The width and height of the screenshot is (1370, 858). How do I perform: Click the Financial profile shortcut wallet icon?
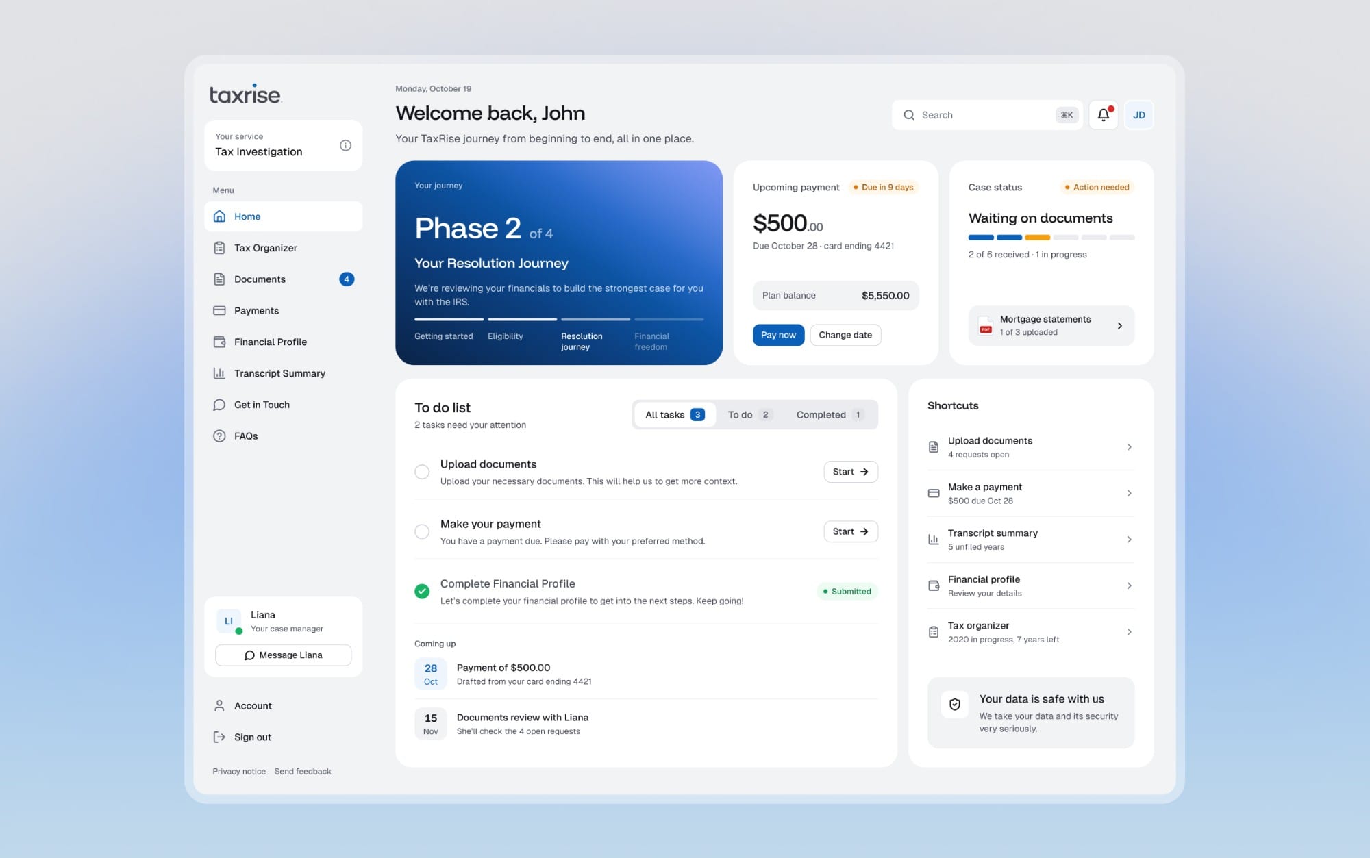pos(933,585)
